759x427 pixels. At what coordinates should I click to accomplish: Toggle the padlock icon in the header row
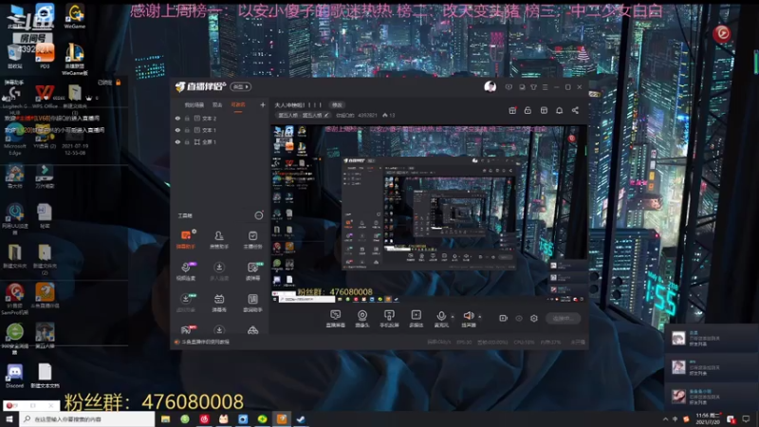528,110
